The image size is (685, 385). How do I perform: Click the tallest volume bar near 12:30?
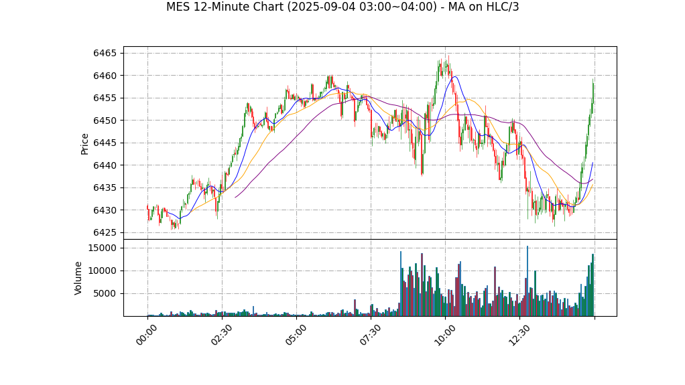point(527,281)
